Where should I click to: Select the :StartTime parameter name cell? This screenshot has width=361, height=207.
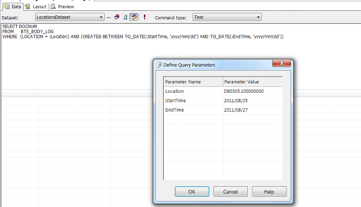click(x=193, y=100)
